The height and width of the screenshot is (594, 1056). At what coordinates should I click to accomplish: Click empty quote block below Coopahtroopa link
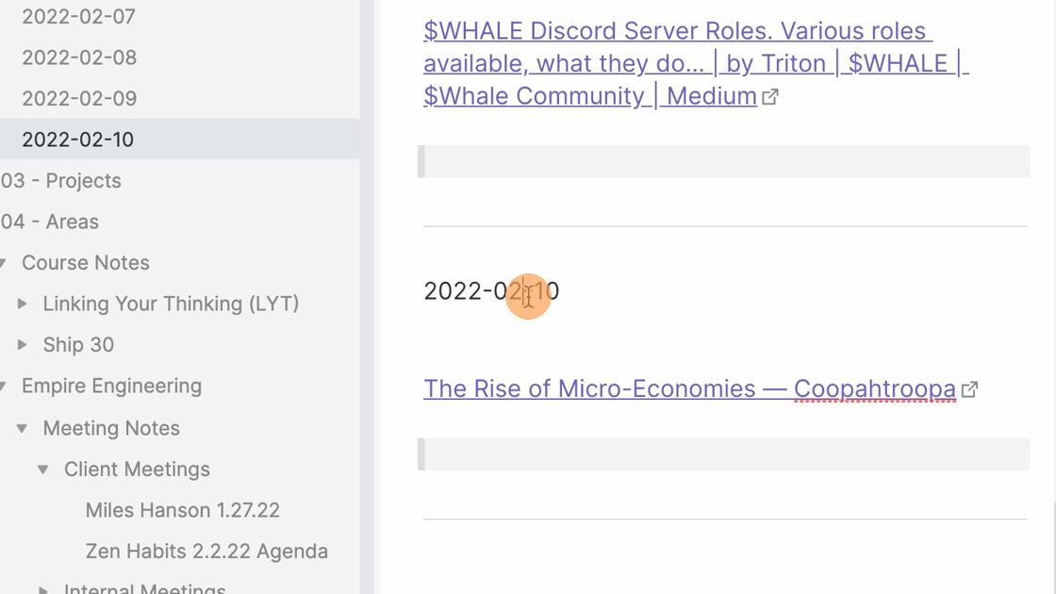click(x=724, y=454)
